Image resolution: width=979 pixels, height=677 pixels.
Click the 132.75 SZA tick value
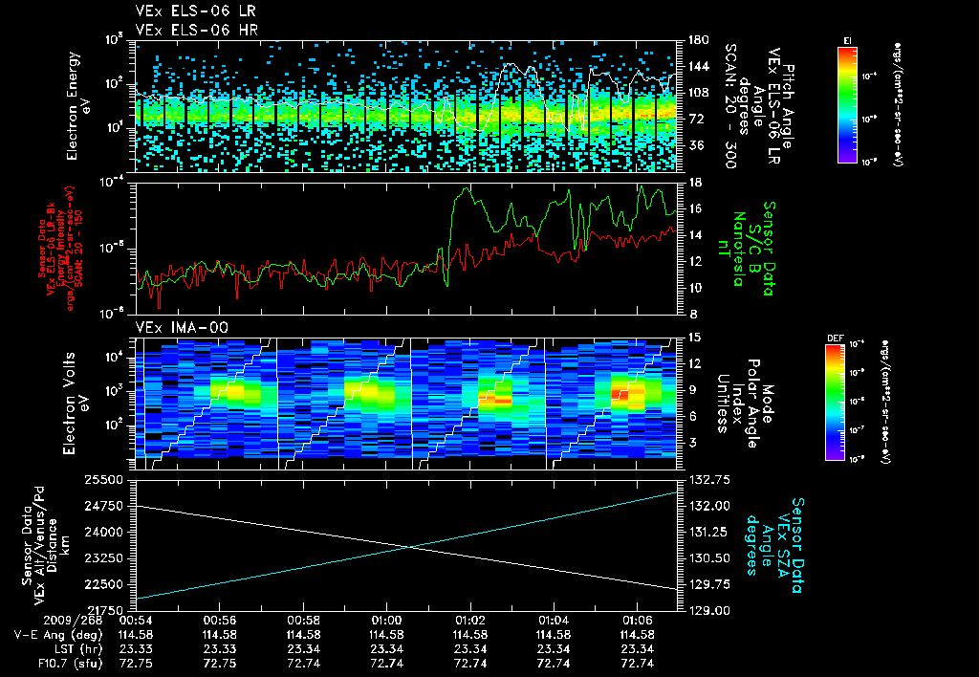(708, 480)
